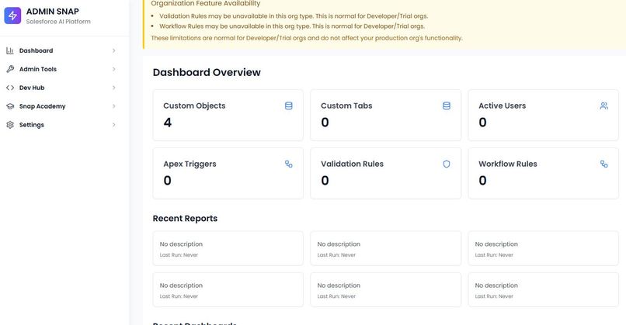
Task: Click the Admin Tools wrench icon
Action: point(10,69)
